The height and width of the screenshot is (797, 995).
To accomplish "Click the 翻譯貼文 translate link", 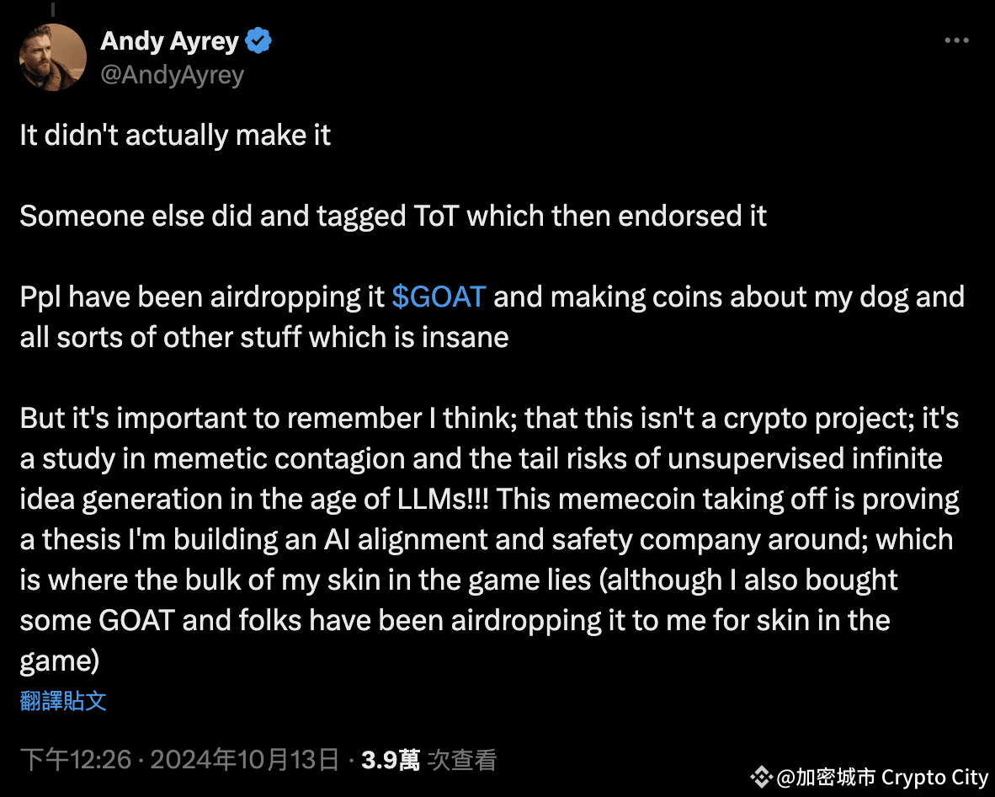I will point(62,701).
